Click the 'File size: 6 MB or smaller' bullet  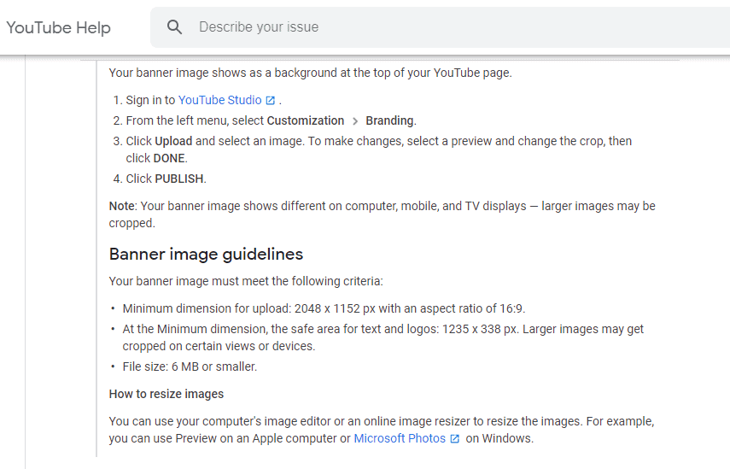[190, 366]
